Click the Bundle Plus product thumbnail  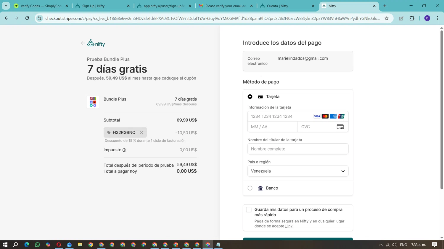coord(93,102)
